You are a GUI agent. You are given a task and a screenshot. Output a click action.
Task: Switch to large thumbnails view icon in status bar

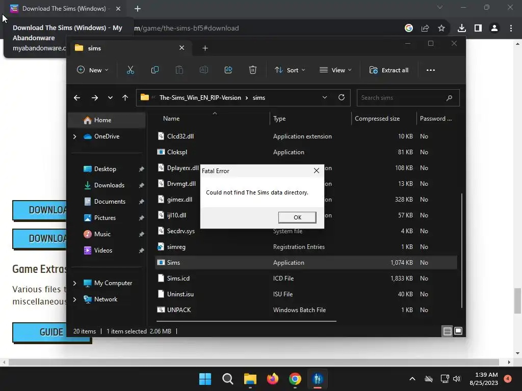click(458, 331)
